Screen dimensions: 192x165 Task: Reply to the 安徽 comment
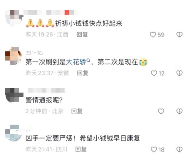tap(83, 73)
